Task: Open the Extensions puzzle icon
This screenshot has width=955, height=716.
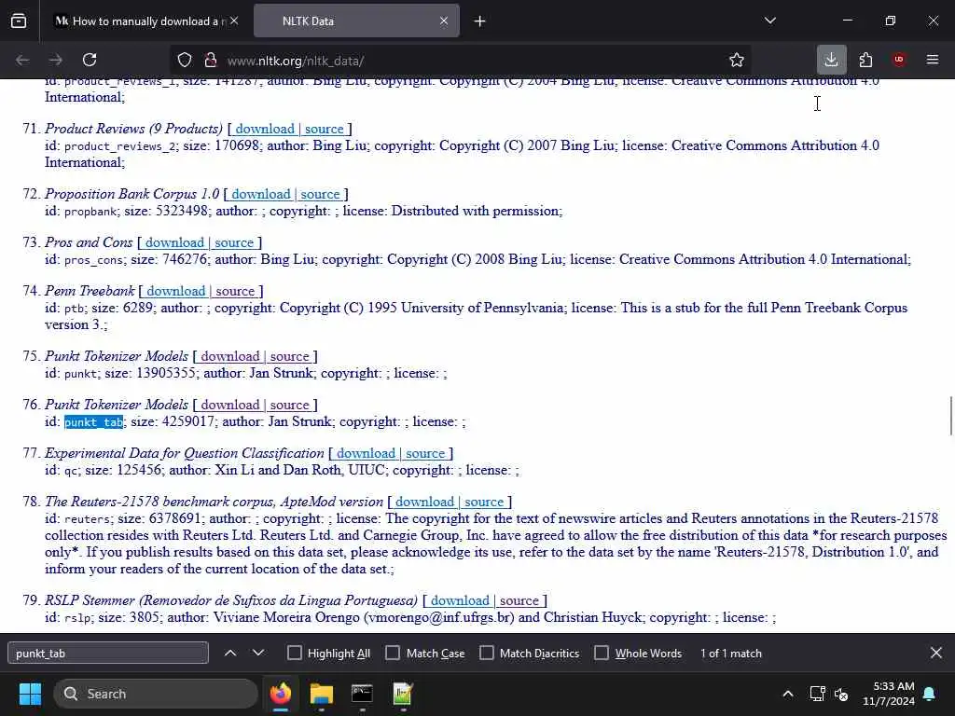Action: click(x=865, y=60)
